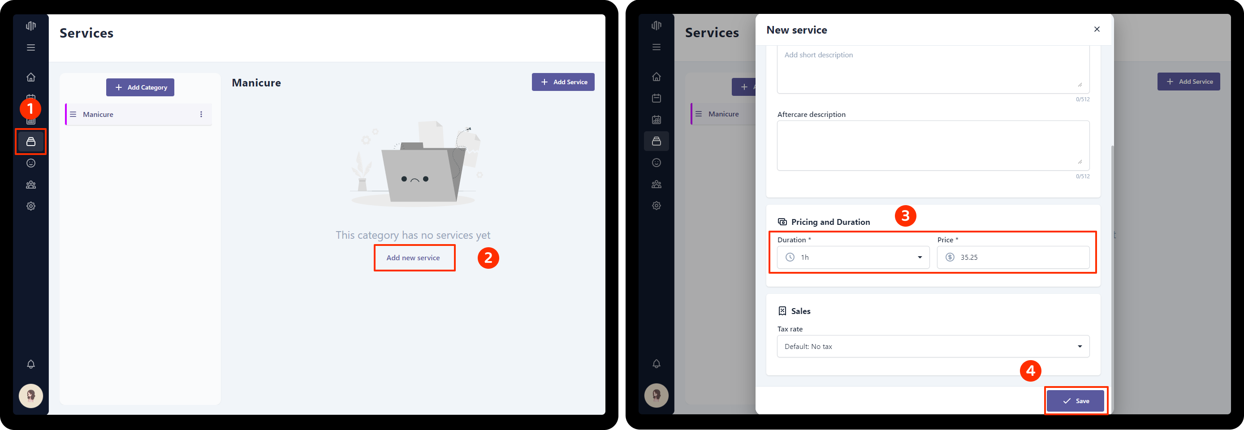Click 'This category has no services yet' text
The image size is (1244, 430).
pyautogui.click(x=413, y=235)
